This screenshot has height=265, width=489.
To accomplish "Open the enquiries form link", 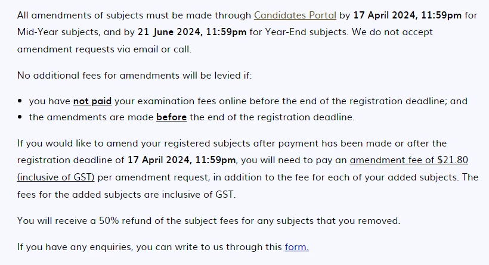I will [296, 247].
